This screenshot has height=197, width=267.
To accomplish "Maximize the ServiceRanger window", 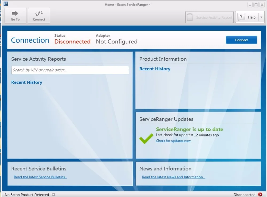I will (256, 5).
